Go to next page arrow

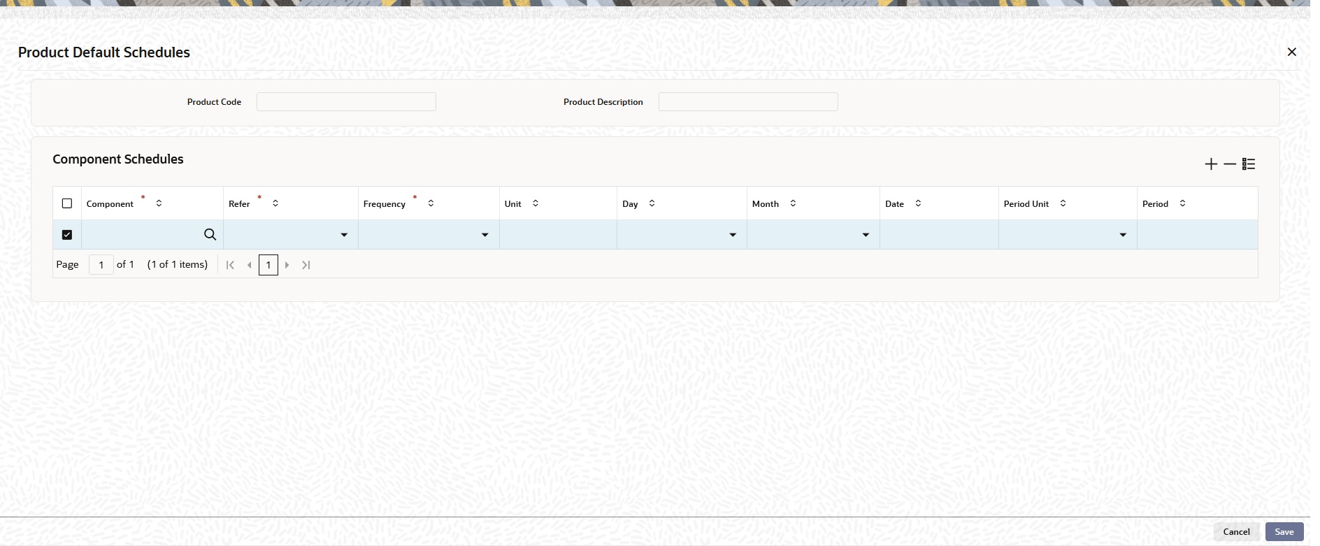(x=287, y=265)
